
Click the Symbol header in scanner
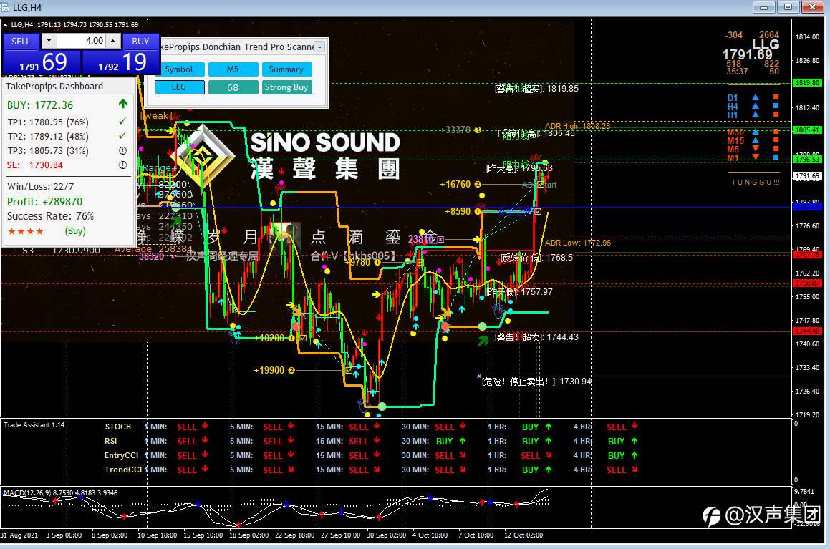tap(179, 69)
